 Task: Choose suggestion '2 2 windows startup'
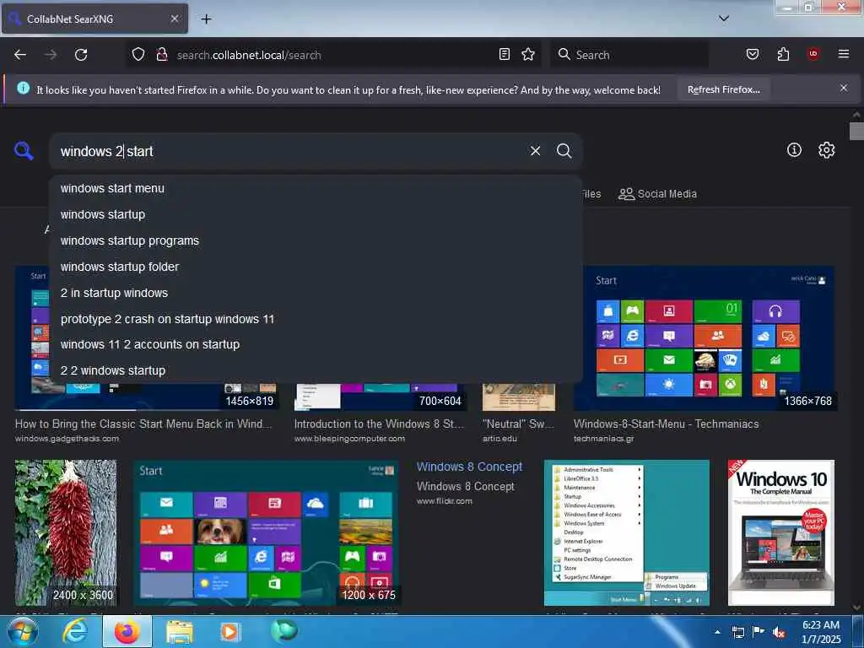[x=316, y=370]
